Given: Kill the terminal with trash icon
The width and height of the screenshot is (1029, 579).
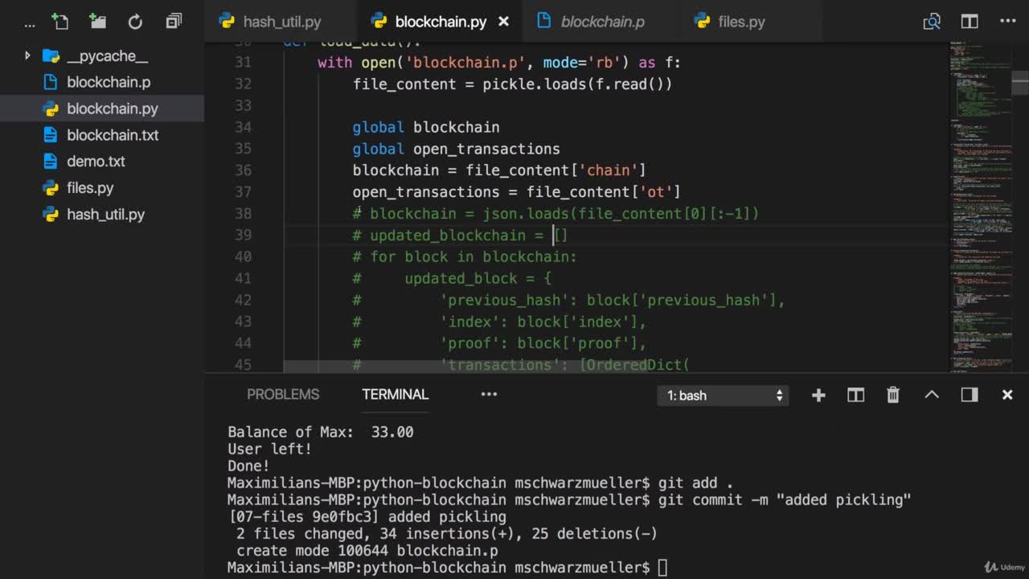Looking at the screenshot, I should [893, 395].
